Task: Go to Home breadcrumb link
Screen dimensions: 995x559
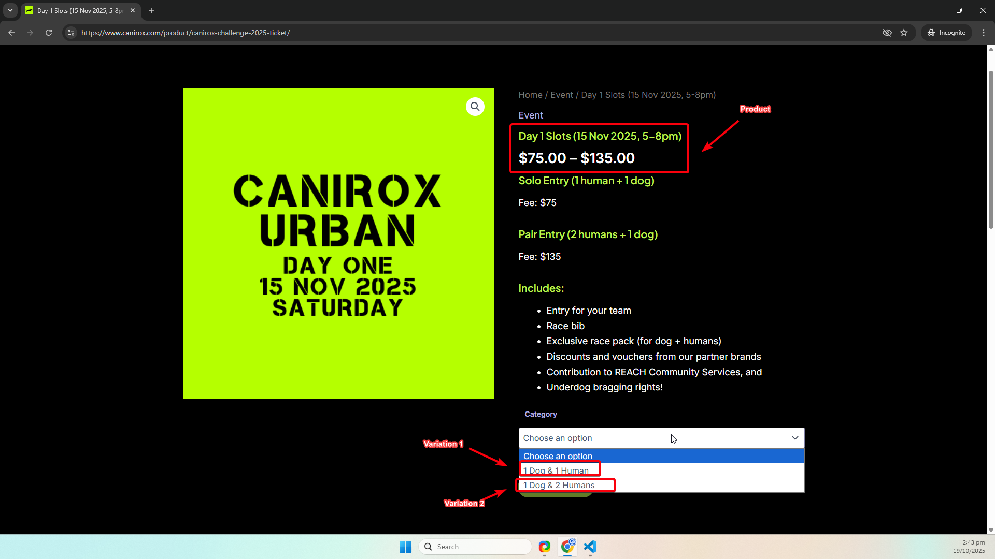Action: coord(530,95)
